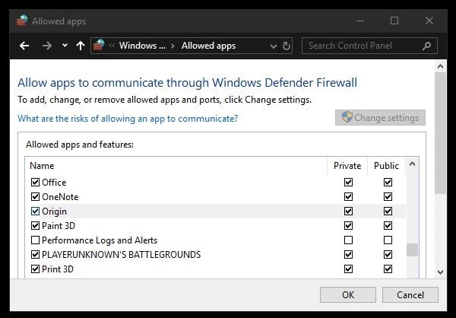
Task: Select the 'OneNote' row text
Action: click(x=60, y=197)
